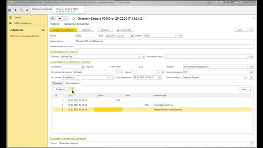Navigate back with left arrow

pos(60,18)
